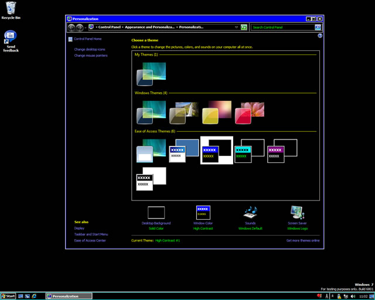This screenshot has width=375, height=300.
Task: Select highlighted High Contrast #1 theme
Action: (x=217, y=150)
